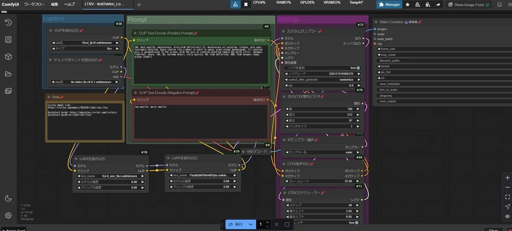Change control_after_generate randomize combo
Image resolution: width=512 pixels, height=231 pixels.
(323, 80)
